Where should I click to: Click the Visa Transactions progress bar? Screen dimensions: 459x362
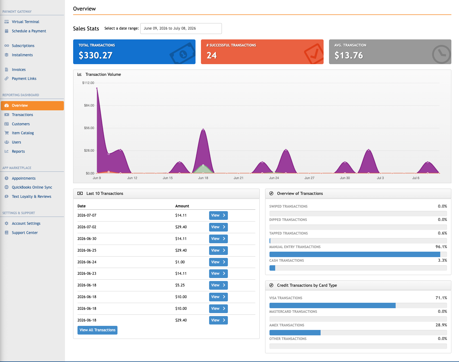pos(358,305)
